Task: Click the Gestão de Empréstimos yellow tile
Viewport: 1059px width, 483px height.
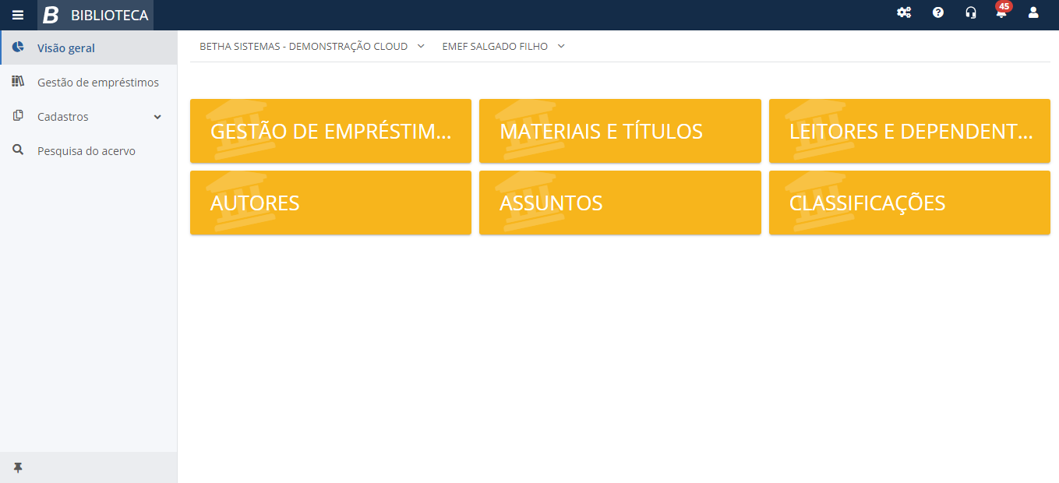Action: coord(330,131)
